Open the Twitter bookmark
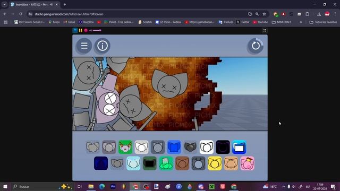The image size is (340, 191). click(x=243, y=22)
